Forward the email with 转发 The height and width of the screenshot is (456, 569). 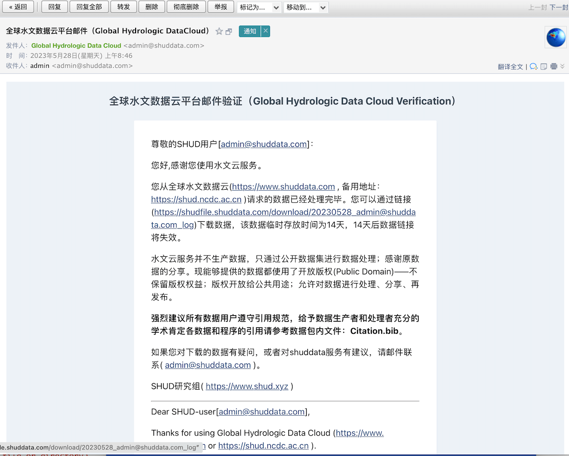coord(124,7)
